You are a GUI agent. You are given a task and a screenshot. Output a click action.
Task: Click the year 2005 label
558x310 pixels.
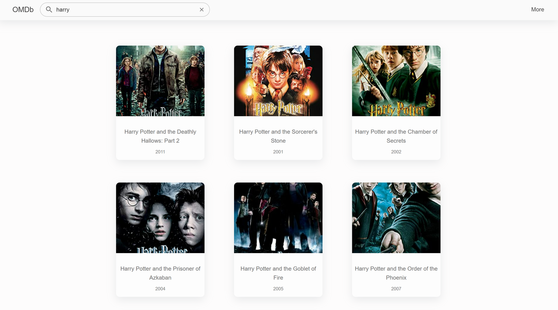point(278,289)
